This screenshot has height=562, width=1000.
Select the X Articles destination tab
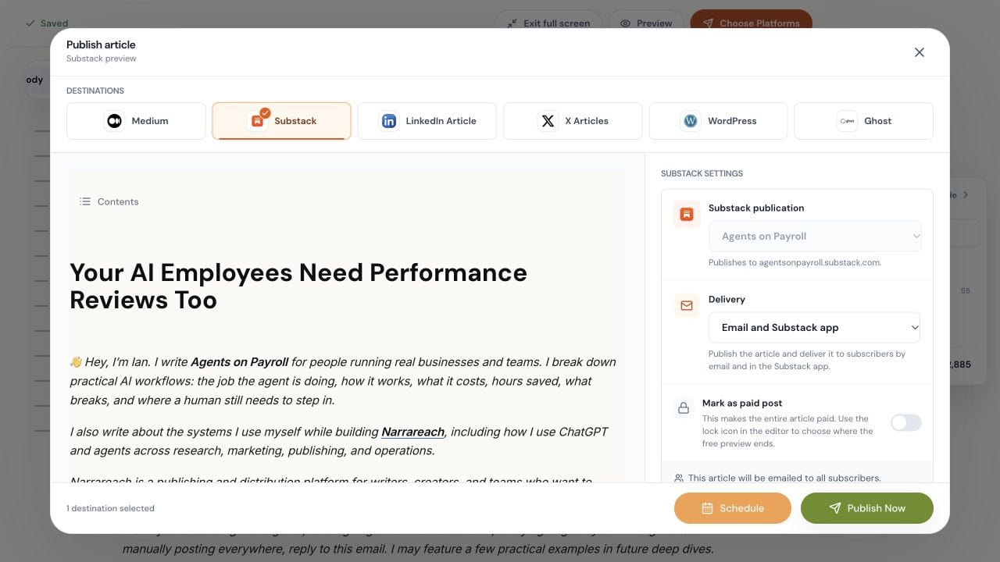pyautogui.click(x=573, y=121)
